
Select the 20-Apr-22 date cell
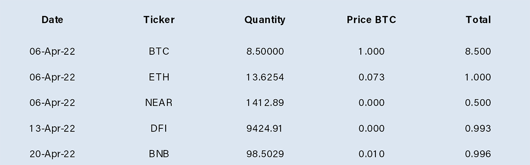(52, 154)
